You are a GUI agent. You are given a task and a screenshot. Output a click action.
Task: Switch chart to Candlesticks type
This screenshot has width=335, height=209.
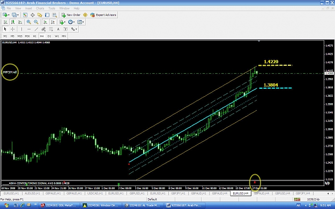(x=13, y=22)
